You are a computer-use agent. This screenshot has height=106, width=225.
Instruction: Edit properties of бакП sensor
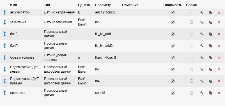coord(202,46)
